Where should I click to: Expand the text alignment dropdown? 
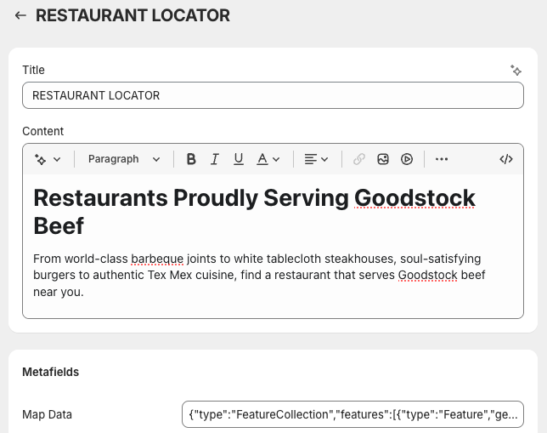pyautogui.click(x=316, y=159)
